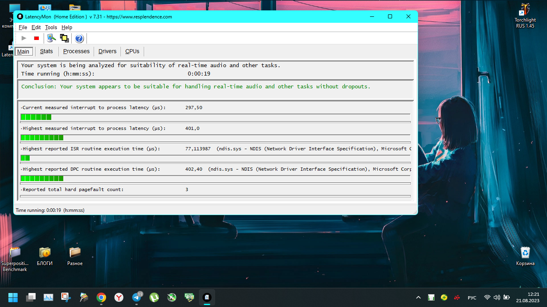Image resolution: width=547 pixels, height=307 pixels.
Task: Click the ISR execution time value 77,113987
Action: (x=198, y=149)
